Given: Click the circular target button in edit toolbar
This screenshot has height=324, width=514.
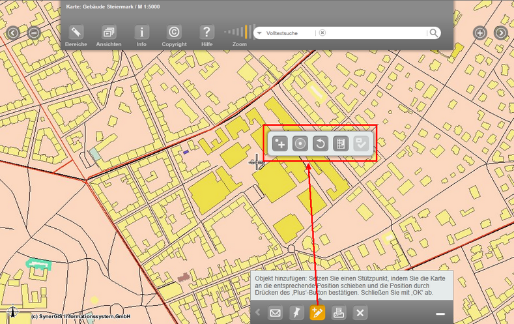Looking at the screenshot, I should pyautogui.click(x=300, y=144).
